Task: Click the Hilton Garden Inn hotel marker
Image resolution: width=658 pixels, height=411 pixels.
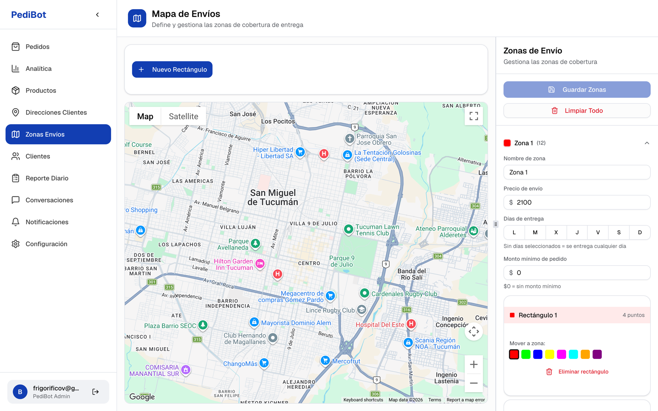Action: click(x=260, y=264)
